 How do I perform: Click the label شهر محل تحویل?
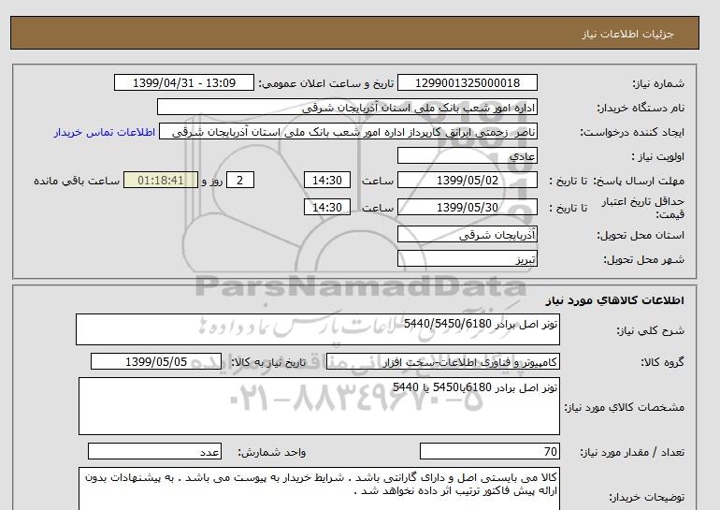643,259
